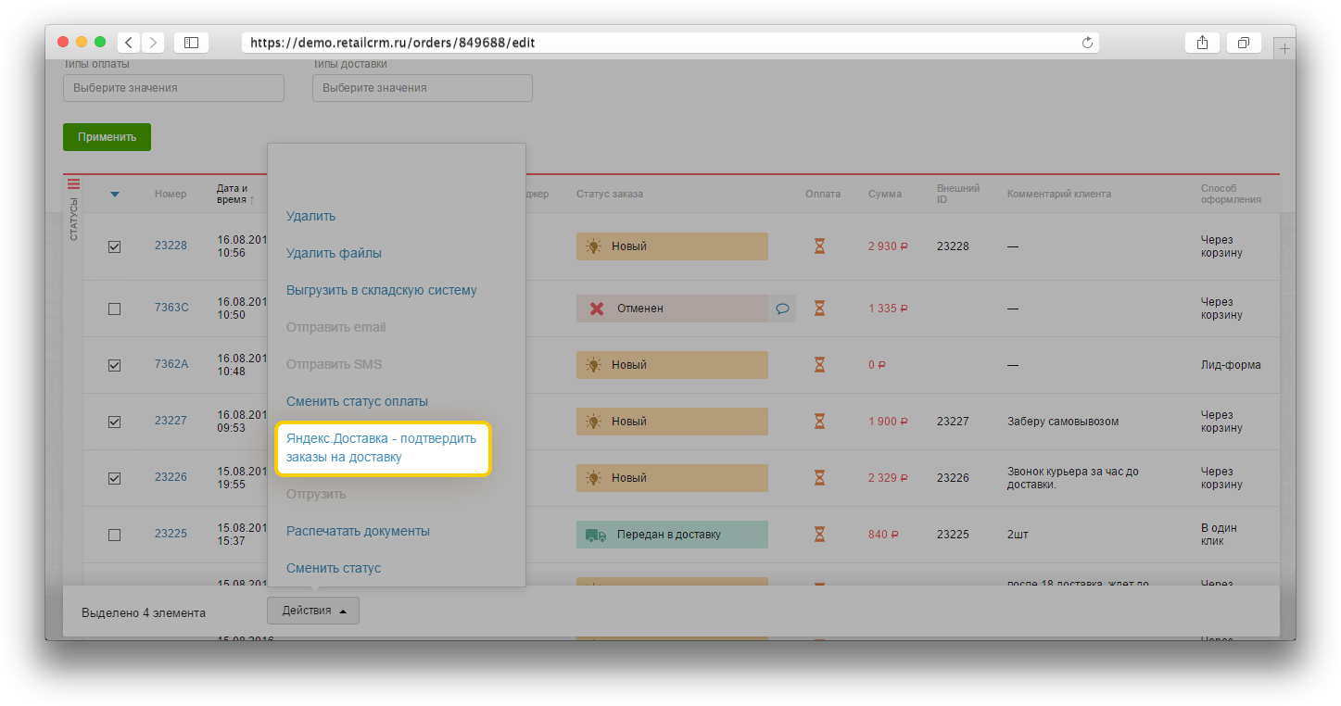Choose Удалить from the actions menu
Screen dimensions: 1341x706
[310, 216]
